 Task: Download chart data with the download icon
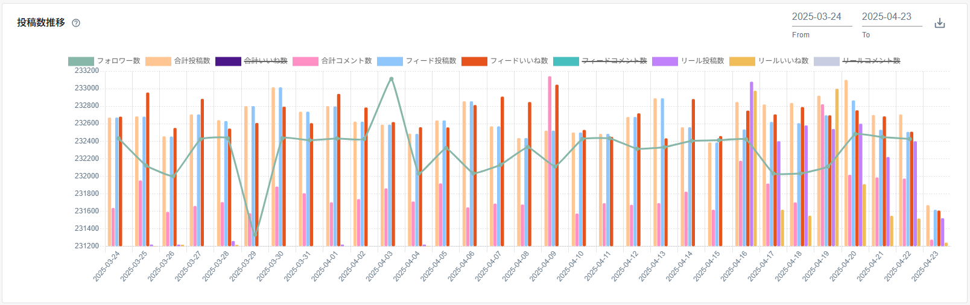tap(939, 24)
